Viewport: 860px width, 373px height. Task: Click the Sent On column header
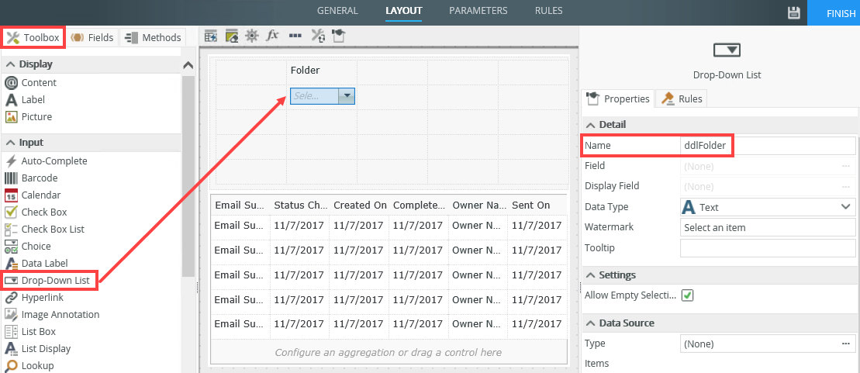coord(537,205)
